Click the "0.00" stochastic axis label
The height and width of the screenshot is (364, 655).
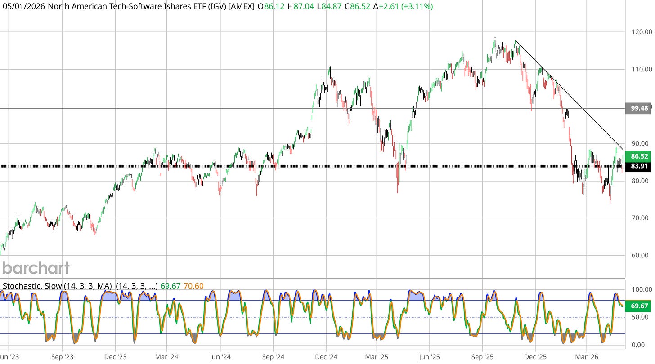(639, 345)
